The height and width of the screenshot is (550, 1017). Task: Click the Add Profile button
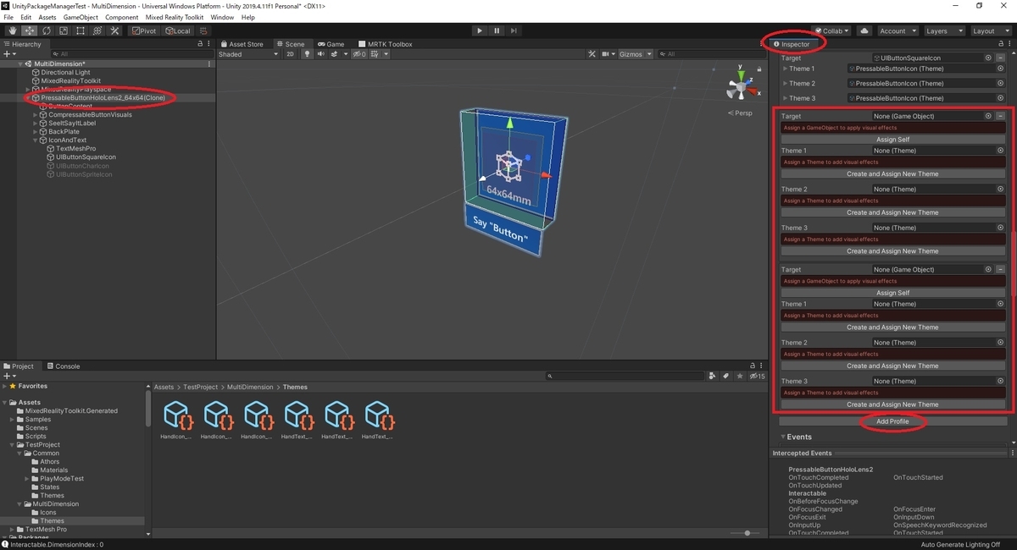point(892,421)
